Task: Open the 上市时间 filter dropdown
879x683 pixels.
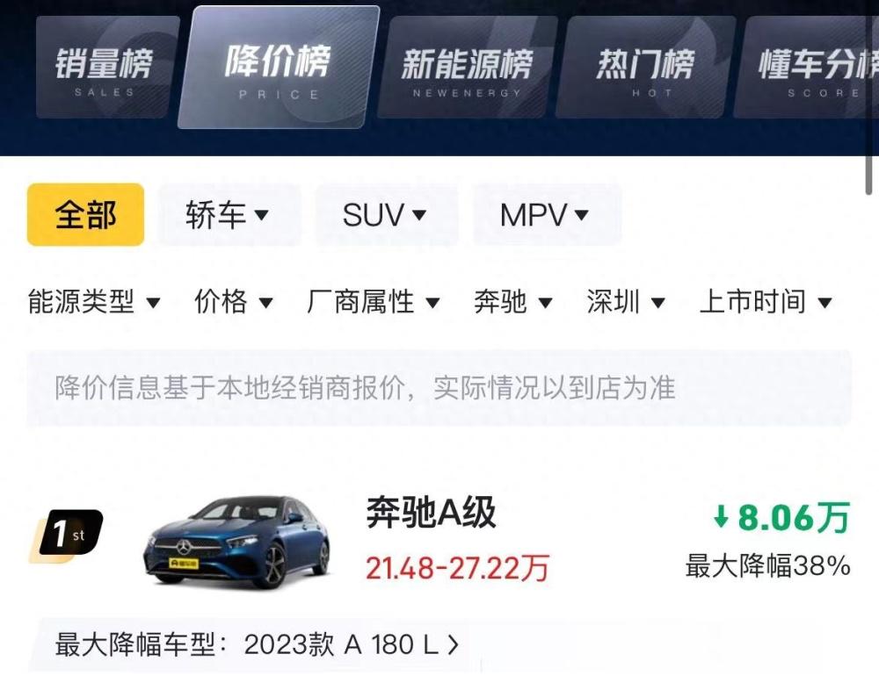Action: (766, 302)
